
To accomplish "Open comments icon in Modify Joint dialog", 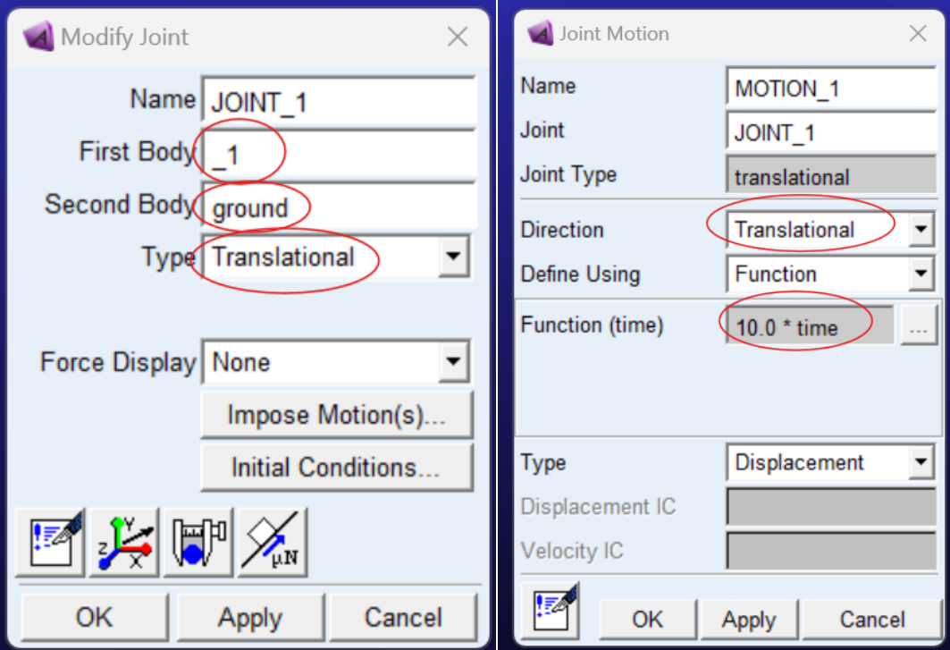I will (50, 542).
